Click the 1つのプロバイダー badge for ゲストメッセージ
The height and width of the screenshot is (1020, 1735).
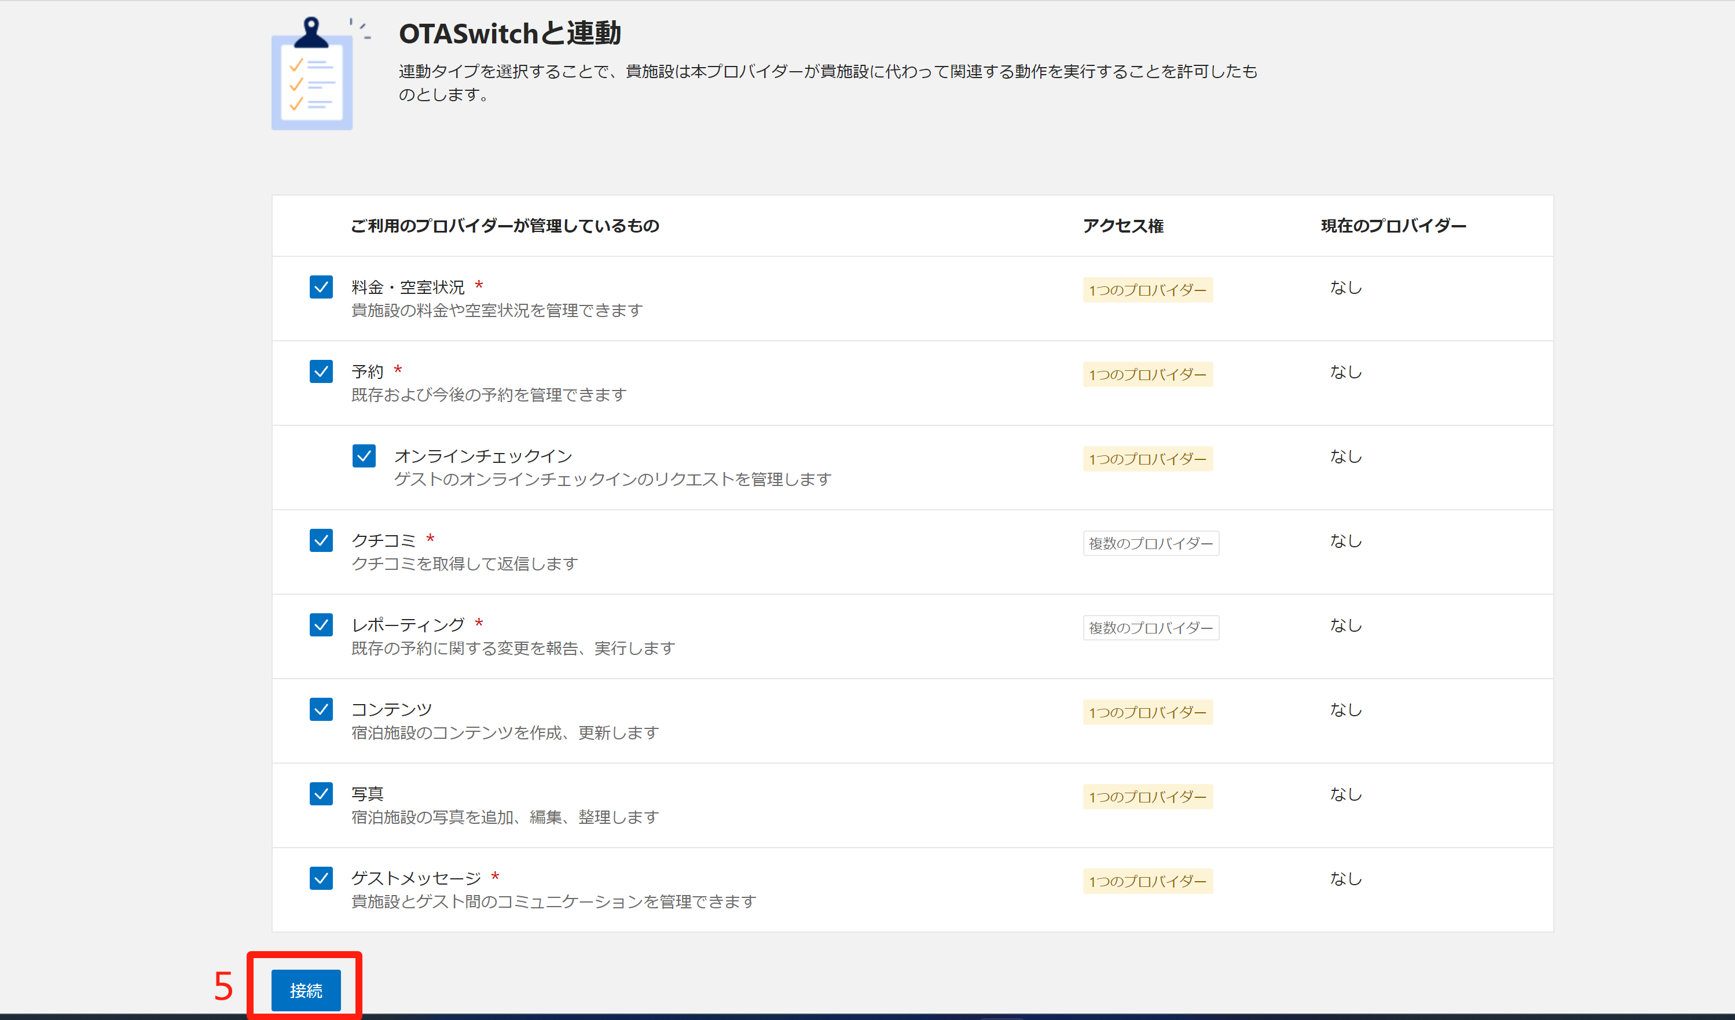(1148, 881)
